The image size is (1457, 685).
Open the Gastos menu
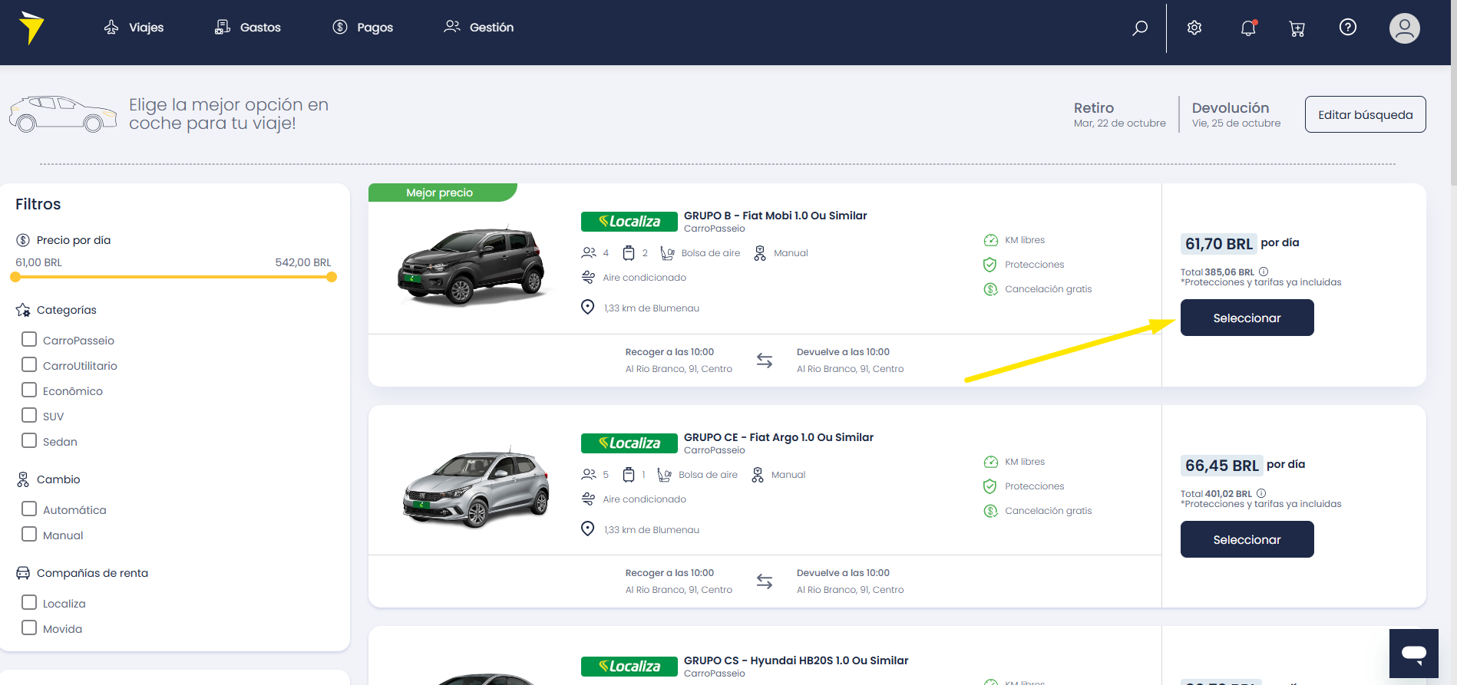[247, 28]
